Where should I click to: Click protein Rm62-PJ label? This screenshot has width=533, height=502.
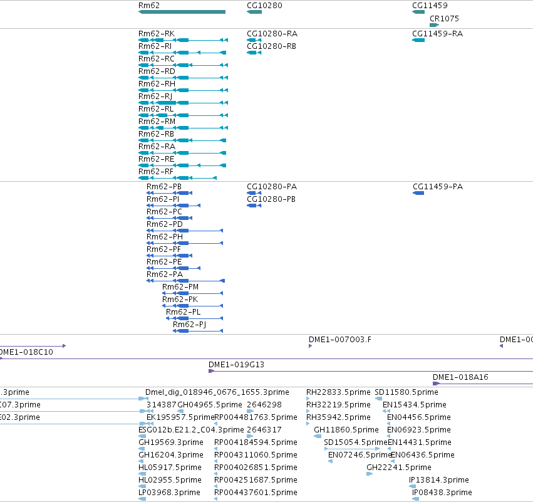(x=189, y=325)
